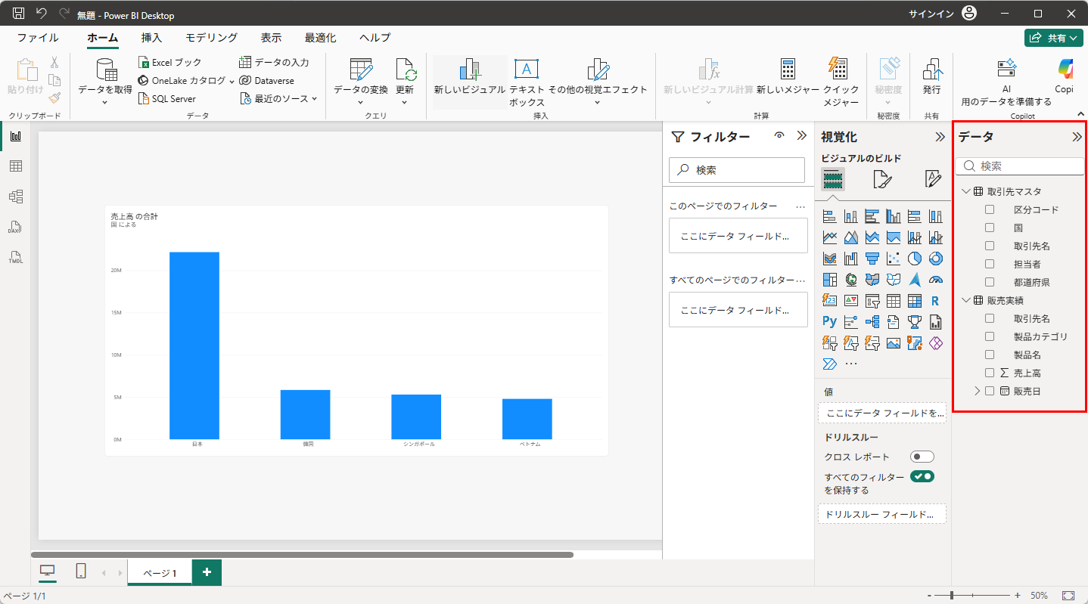Screen dimensions: 1088x604
Task: Select the donut chart visual icon
Action: tap(935, 259)
